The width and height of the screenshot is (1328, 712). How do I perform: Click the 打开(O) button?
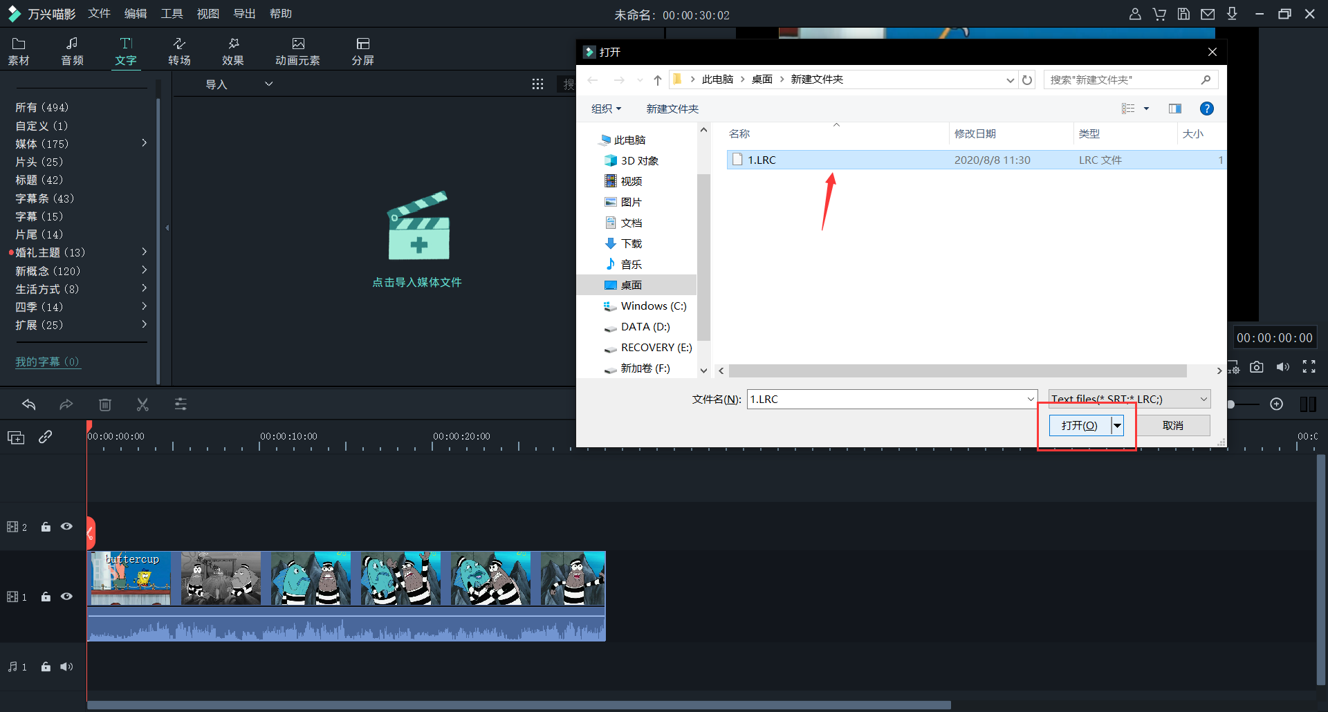(1080, 426)
